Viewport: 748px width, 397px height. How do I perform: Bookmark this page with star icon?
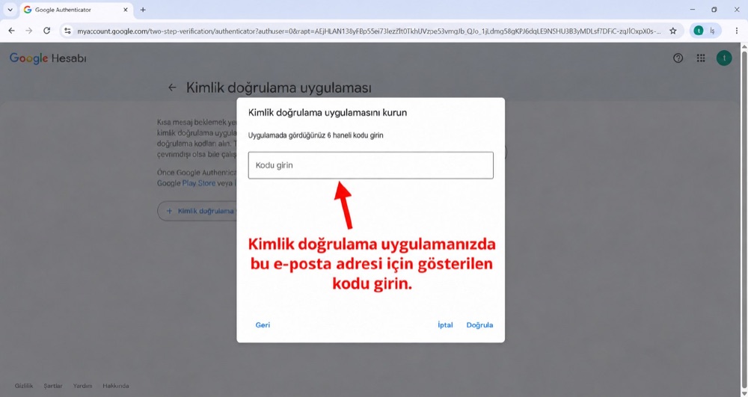click(x=673, y=31)
